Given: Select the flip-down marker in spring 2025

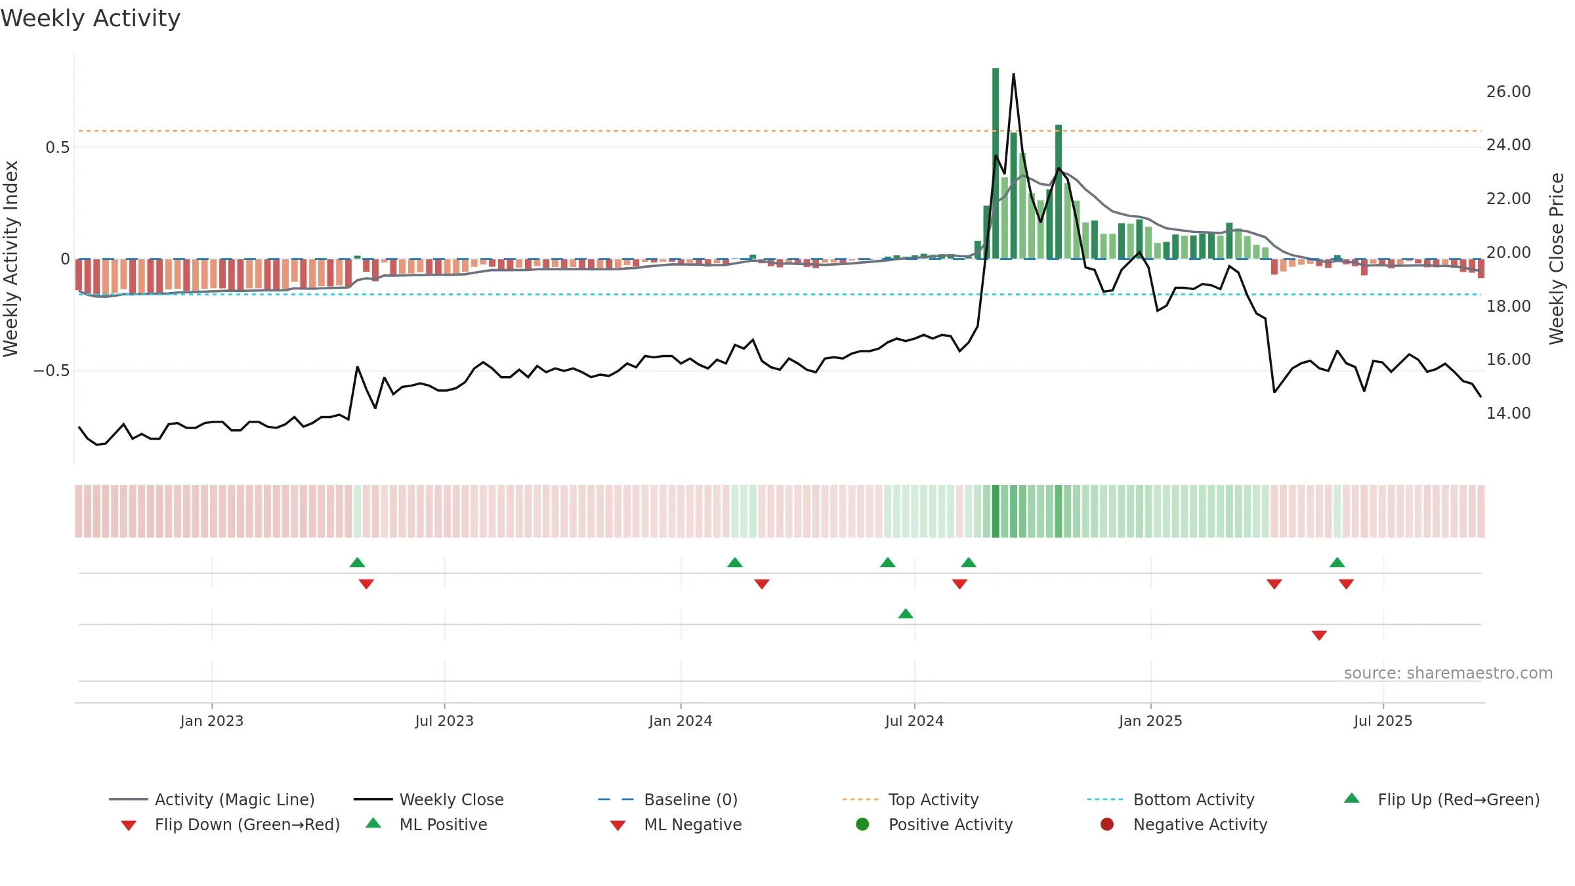Looking at the screenshot, I should (x=1274, y=584).
